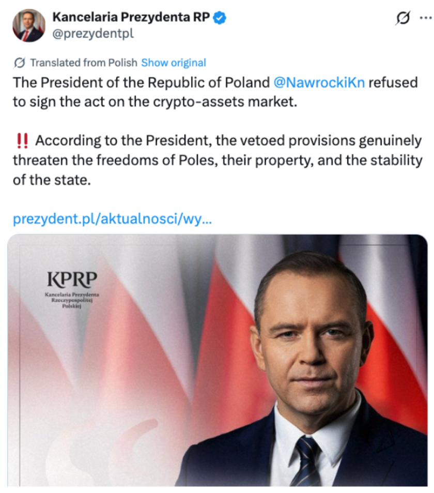Click the 'Translated from Polish' label

[x=84, y=63]
